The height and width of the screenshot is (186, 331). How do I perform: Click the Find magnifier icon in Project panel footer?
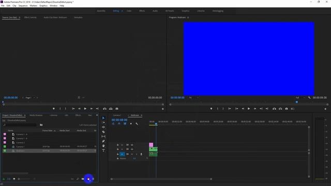(78, 179)
